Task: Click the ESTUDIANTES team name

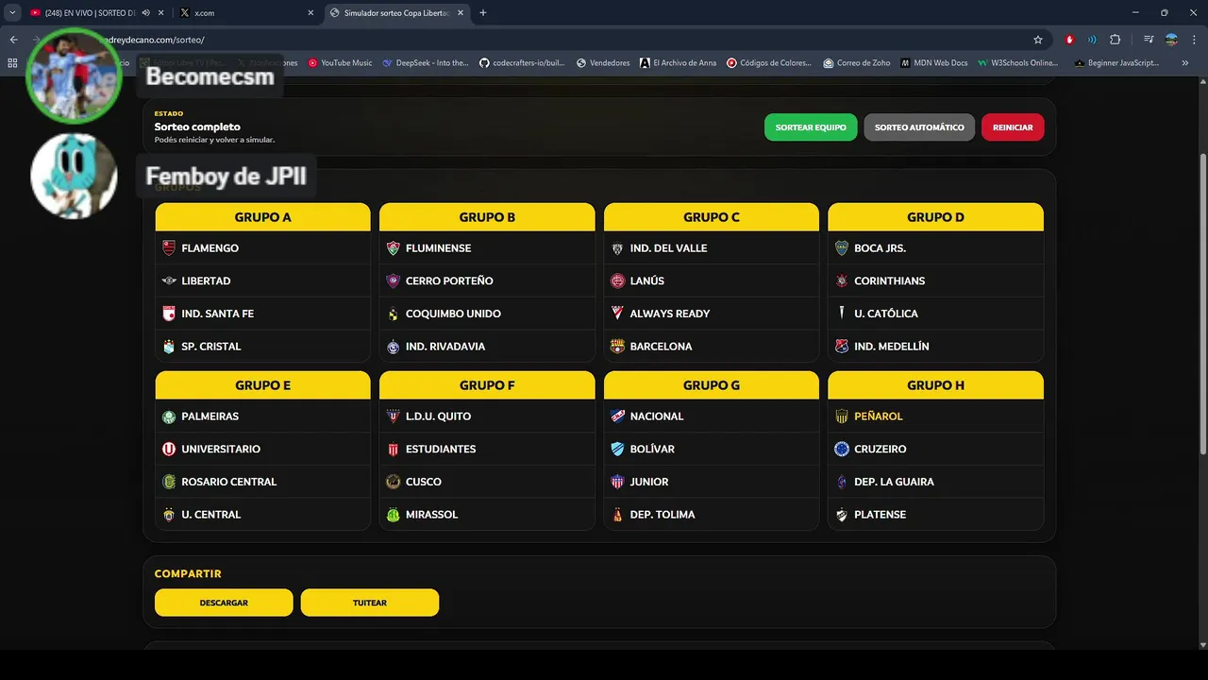Action: click(x=441, y=450)
